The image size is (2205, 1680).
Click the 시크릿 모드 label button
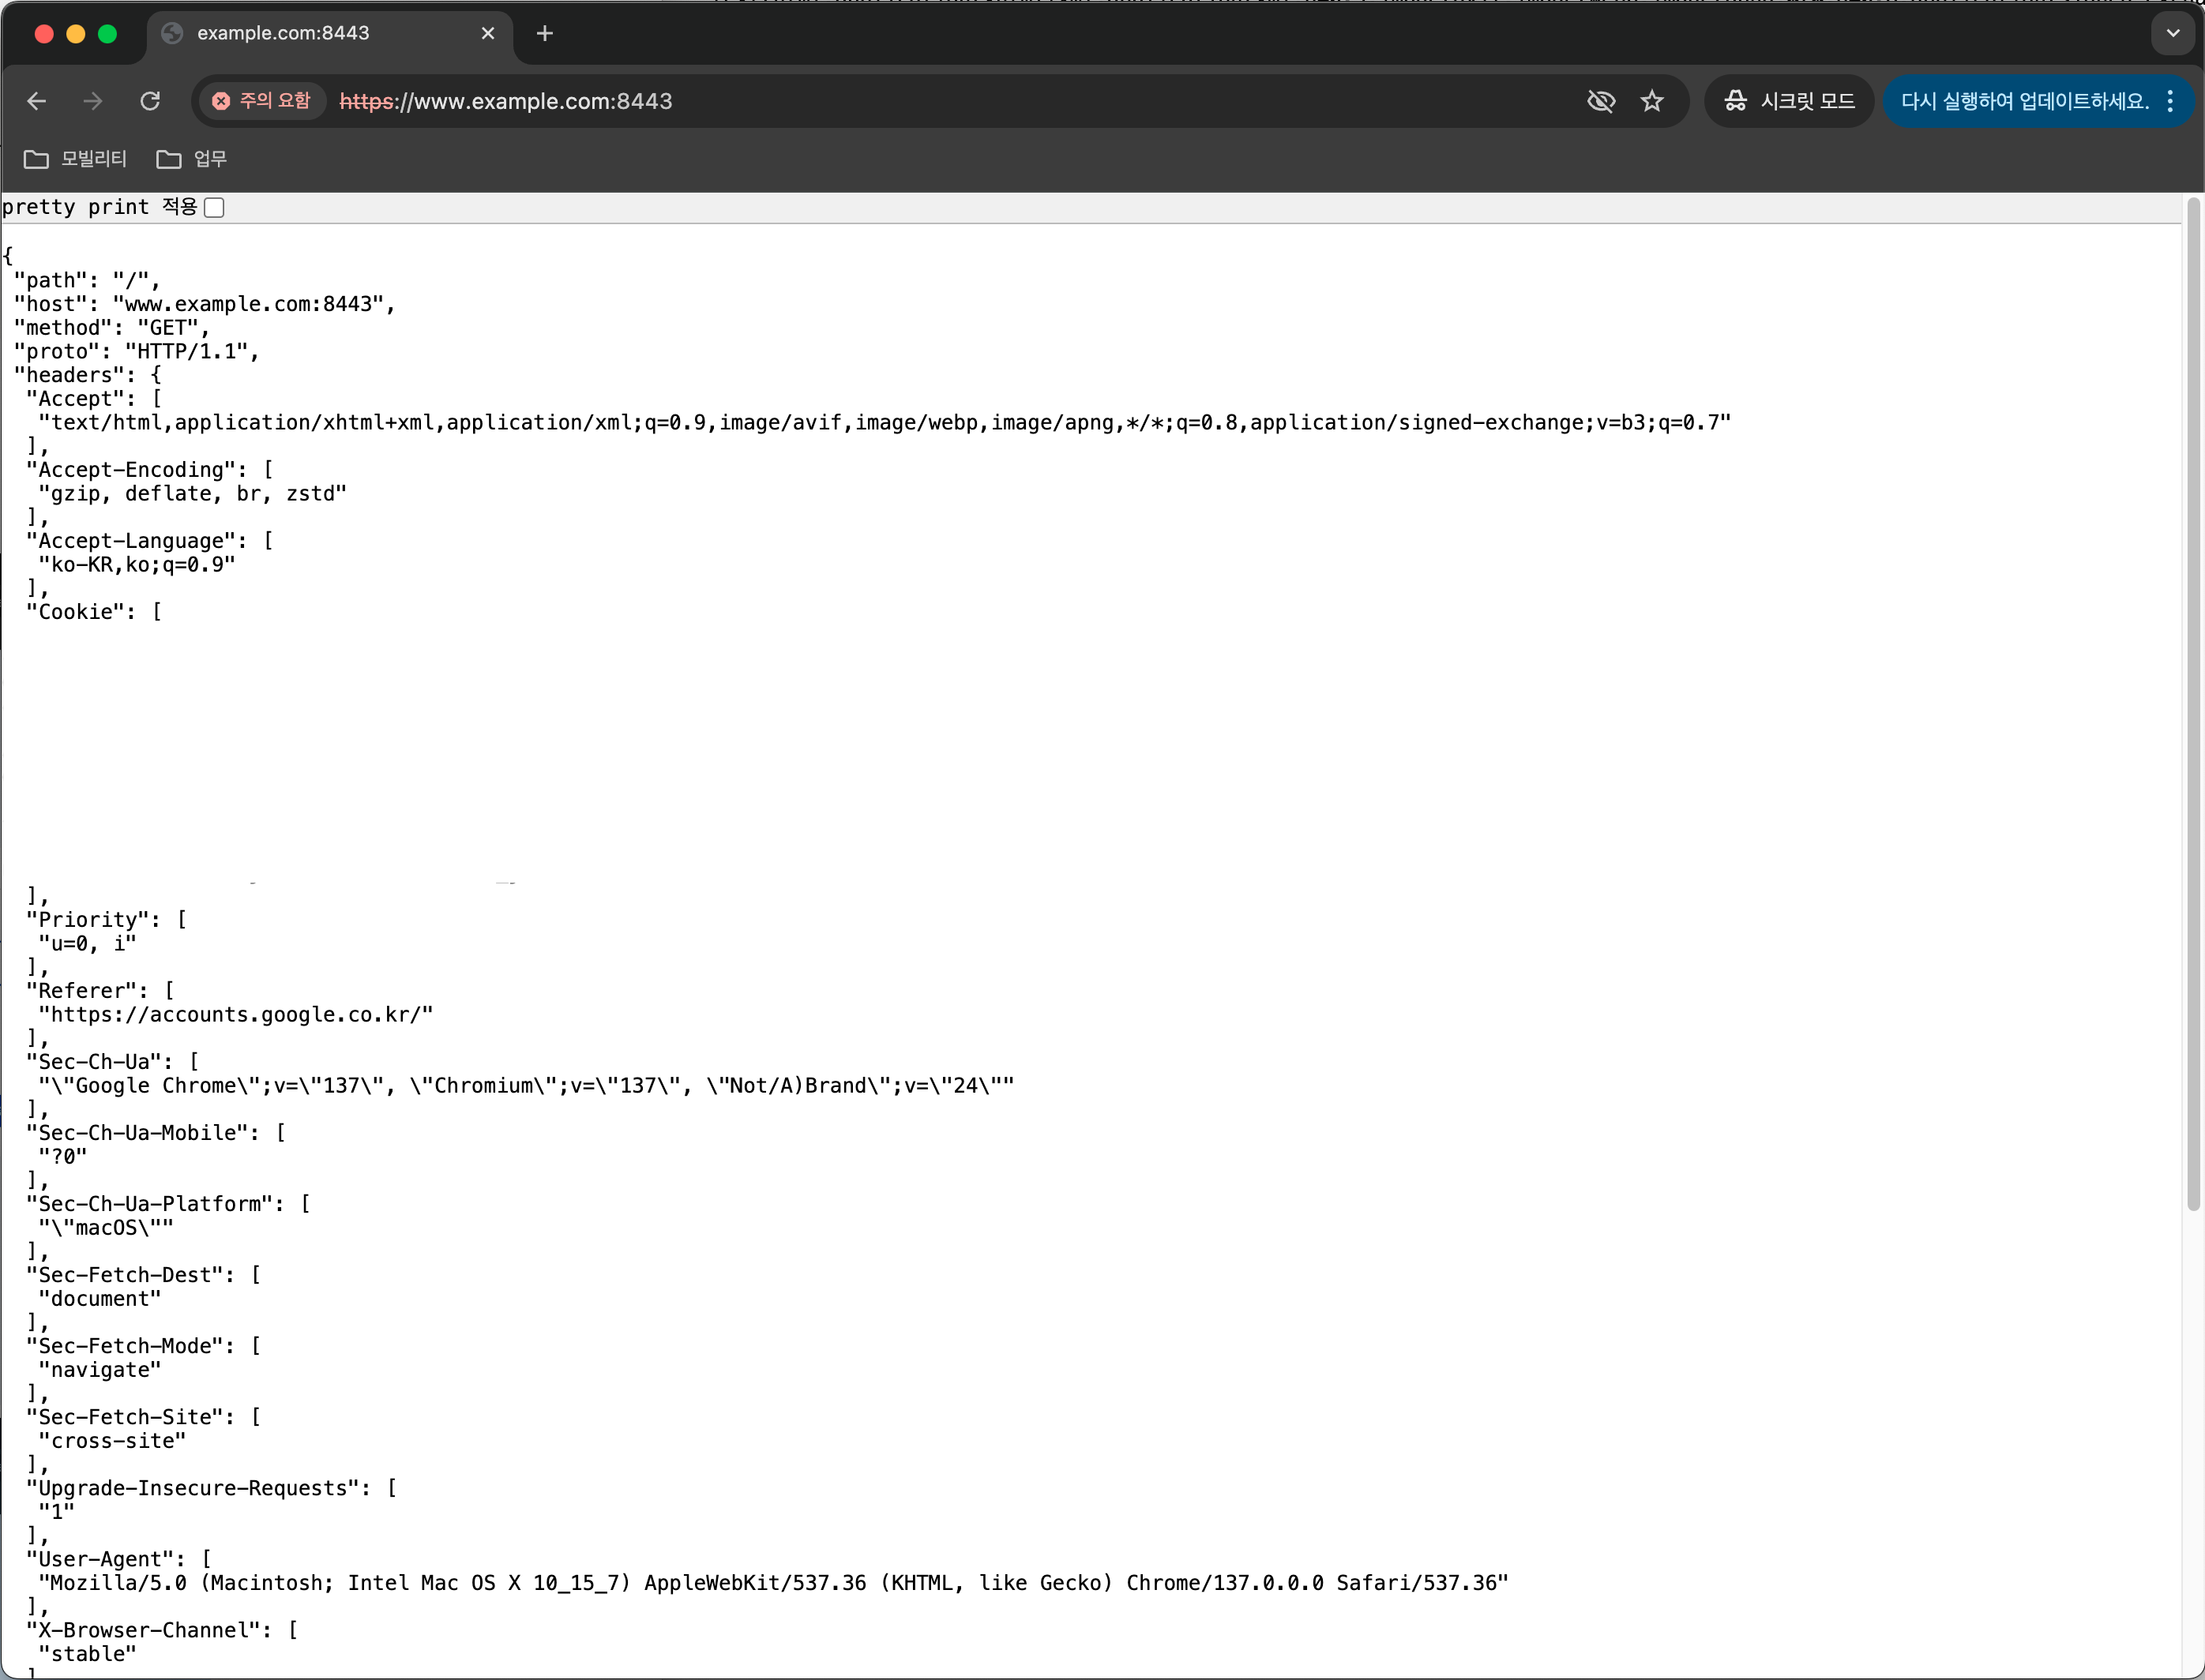tap(1807, 101)
